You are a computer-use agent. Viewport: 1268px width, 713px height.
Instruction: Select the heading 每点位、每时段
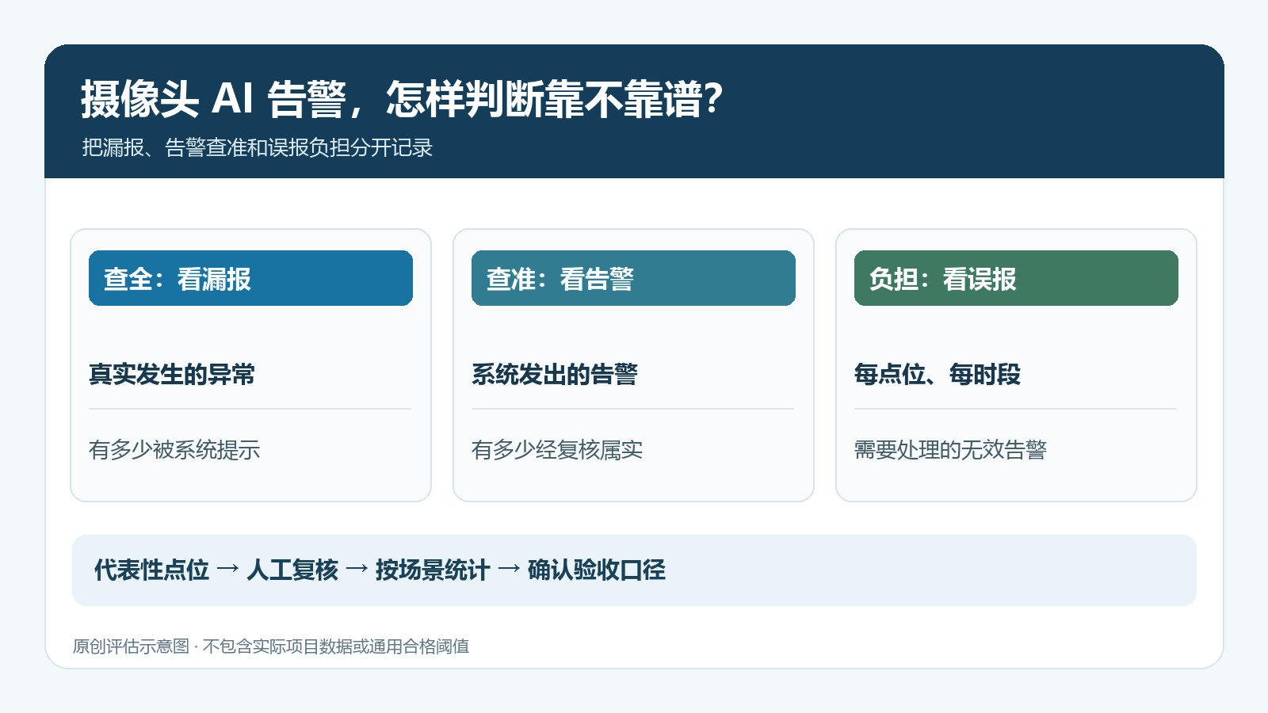click(x=938, y=374)
